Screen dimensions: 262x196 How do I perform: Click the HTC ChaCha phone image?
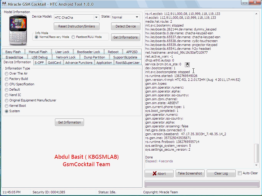[18, 30]
